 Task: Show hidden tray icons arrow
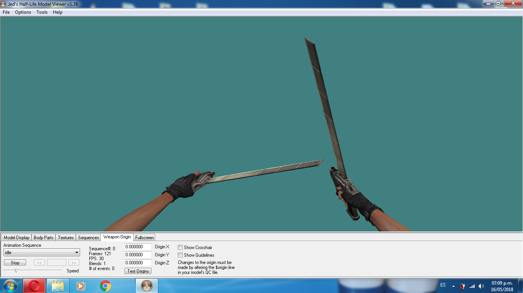point(453,286)
